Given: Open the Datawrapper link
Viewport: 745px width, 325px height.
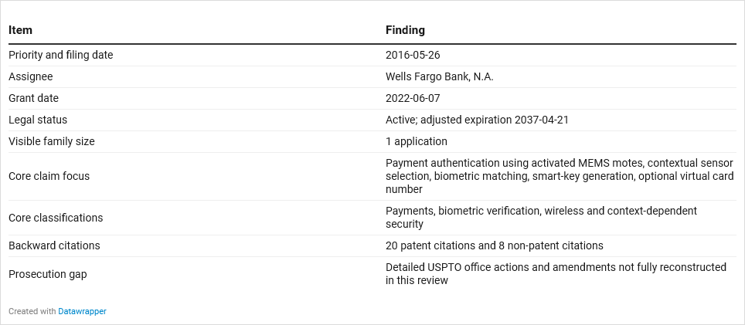Looking at the screenshot, I should [x=82, y=311].
